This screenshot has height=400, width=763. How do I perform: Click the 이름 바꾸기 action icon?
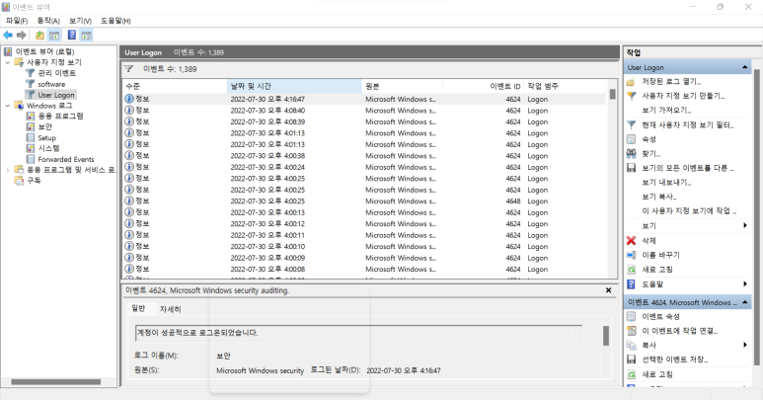[x=631, y=255]
